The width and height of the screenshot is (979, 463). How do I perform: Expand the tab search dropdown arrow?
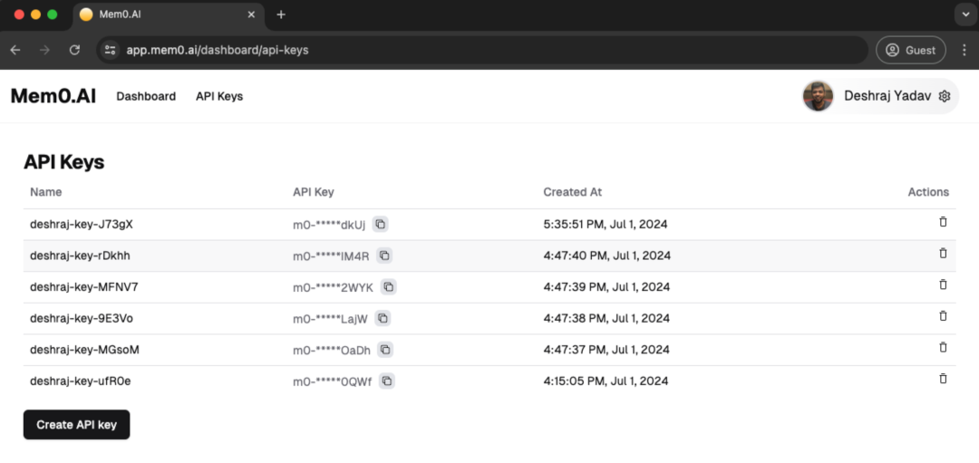point(964,14)
